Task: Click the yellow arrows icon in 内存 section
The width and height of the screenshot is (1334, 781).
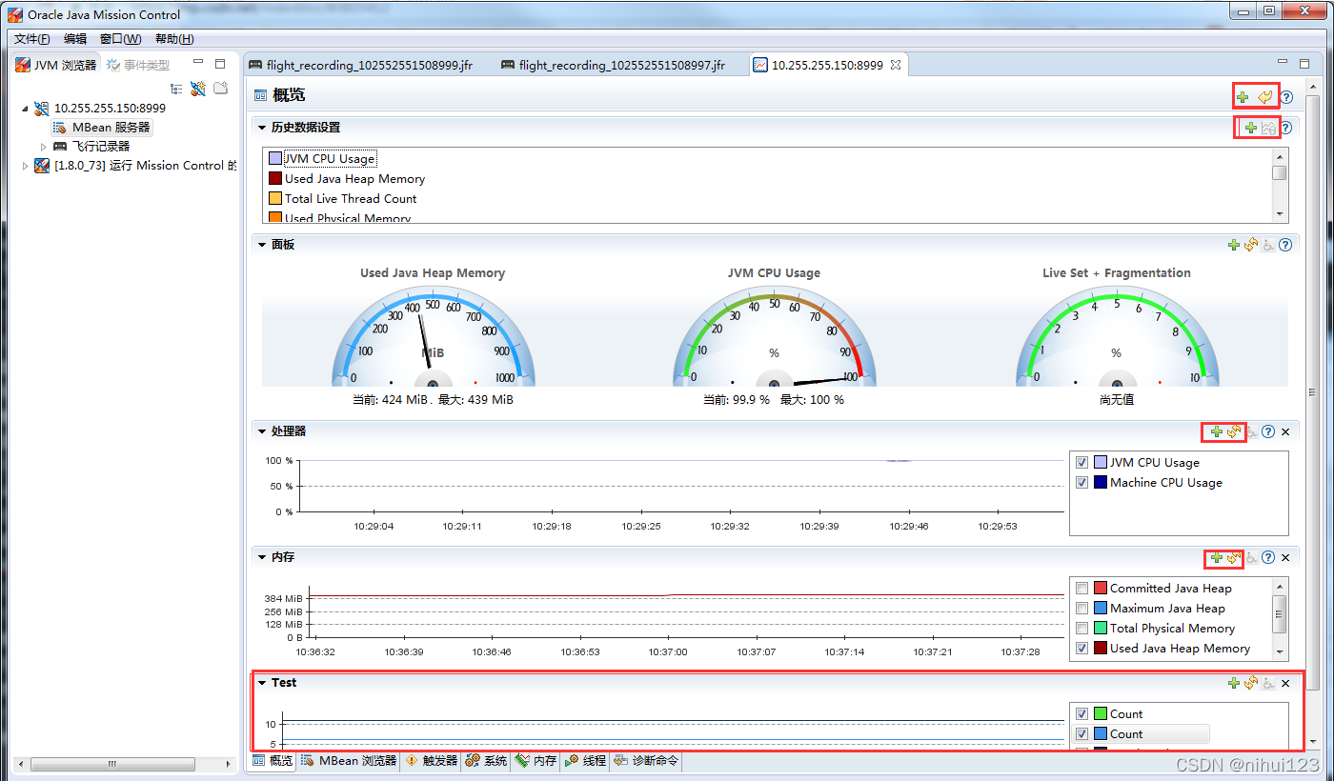Action: (1234, 558)
